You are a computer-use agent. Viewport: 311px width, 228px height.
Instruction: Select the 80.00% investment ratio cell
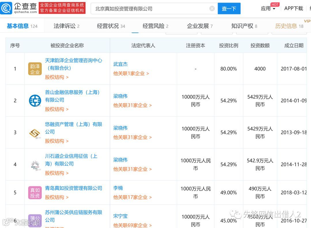point(229,69)
